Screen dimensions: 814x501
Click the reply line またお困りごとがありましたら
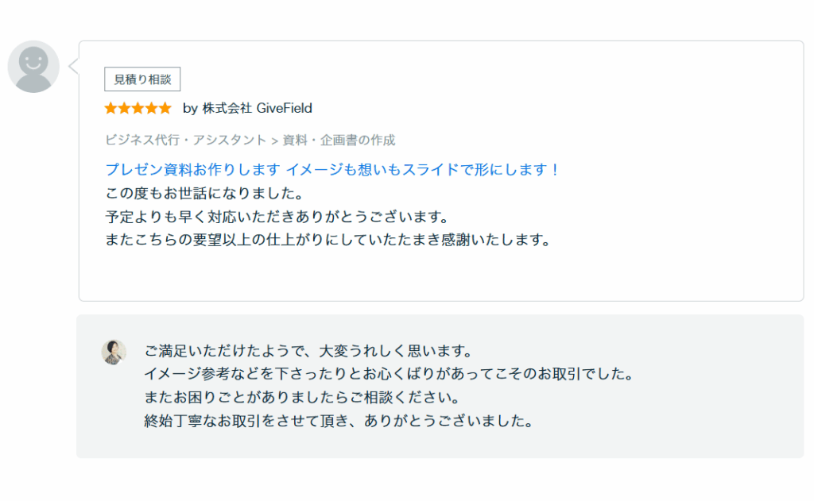pyautogui.click(x=302, y=398)
